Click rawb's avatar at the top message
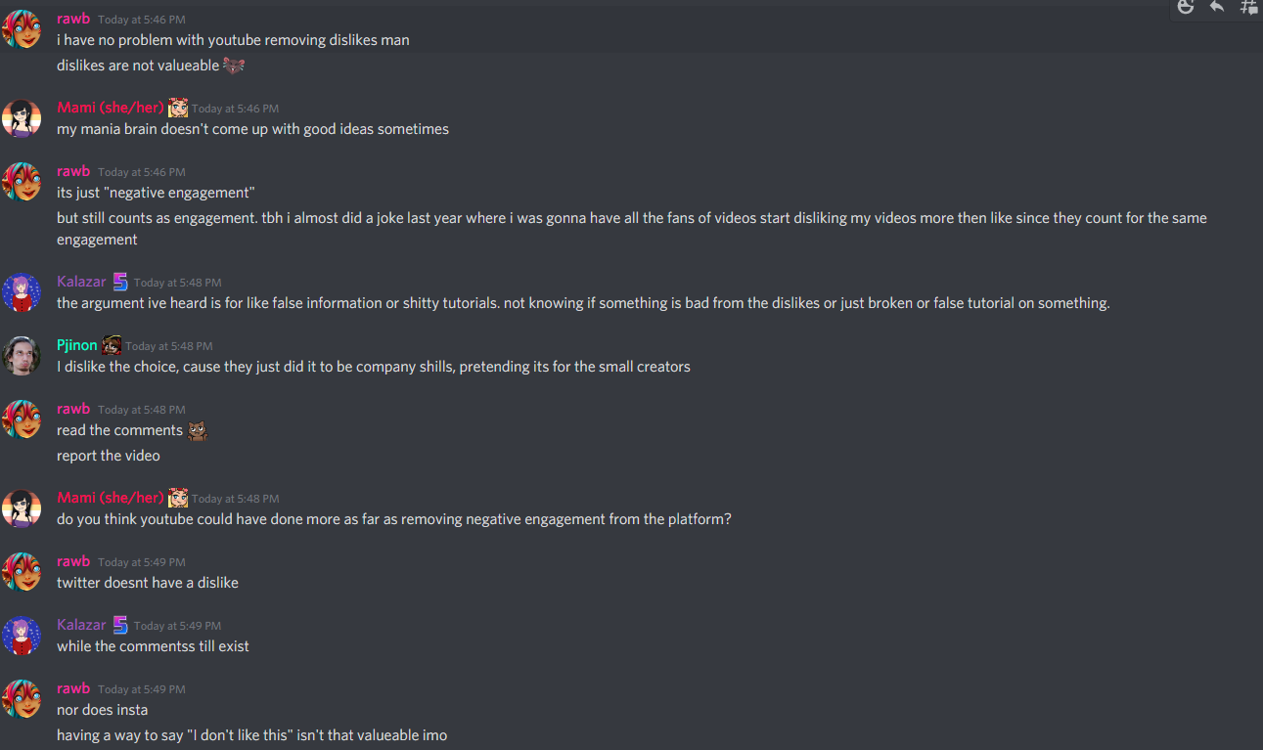The height and width of the screenshot is (750, 1263). pos(22,29)
